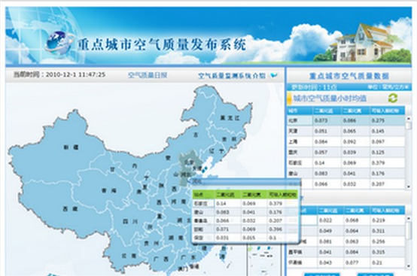Select Xinjiang (新疆) province on the map
This screenshot has width=417, height=276.
(x=71, y=147)
